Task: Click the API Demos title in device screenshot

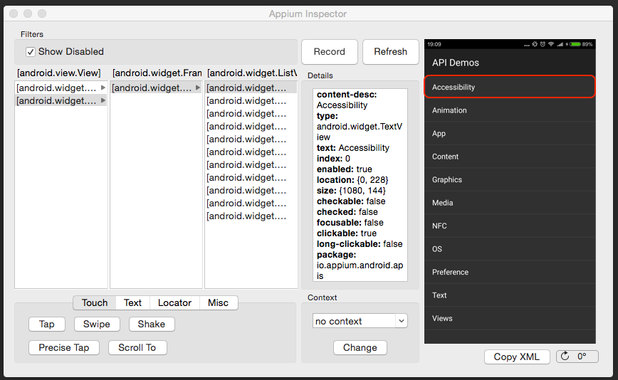Action: (456, 63)
